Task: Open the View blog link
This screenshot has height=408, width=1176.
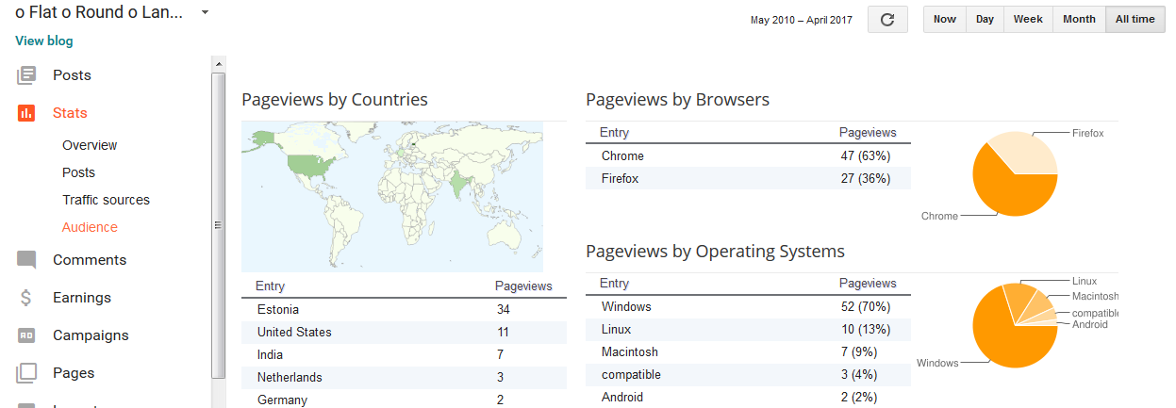Action: tap(44, 41)
